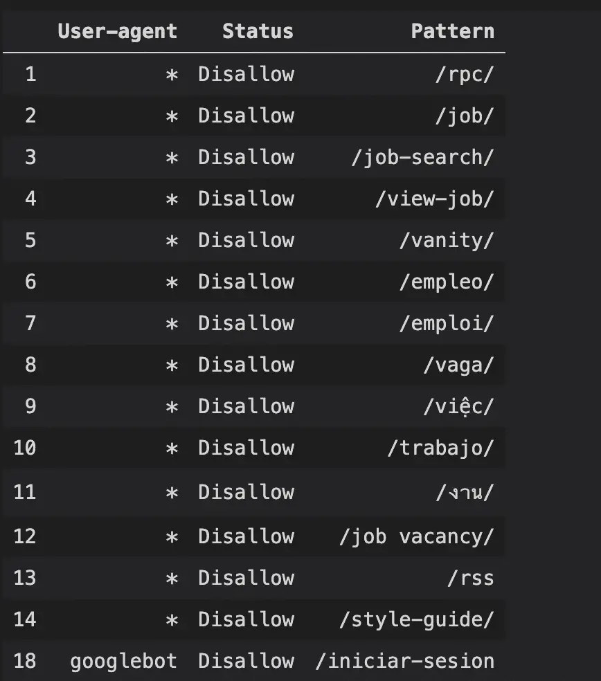Click the /style-guide/ pattern entry

click(x=417, y=620)
